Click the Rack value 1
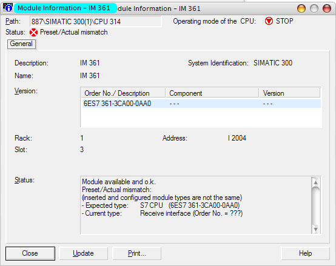This screenshot has width=336, height=266. click(82, 138)
